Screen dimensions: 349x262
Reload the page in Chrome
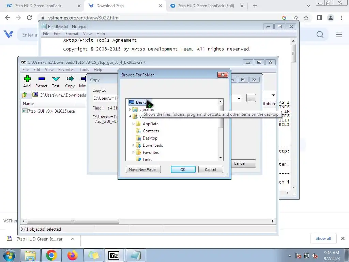[29, 18]
